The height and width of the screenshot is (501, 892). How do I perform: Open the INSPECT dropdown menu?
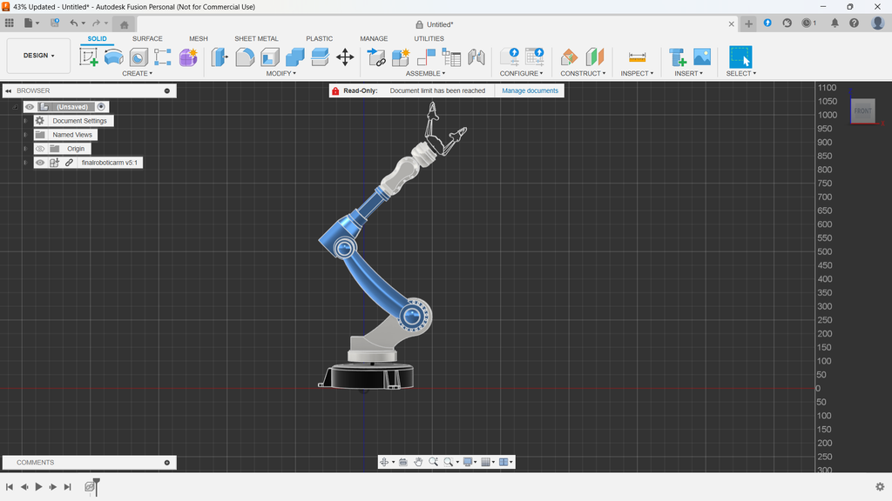(637, 73)
